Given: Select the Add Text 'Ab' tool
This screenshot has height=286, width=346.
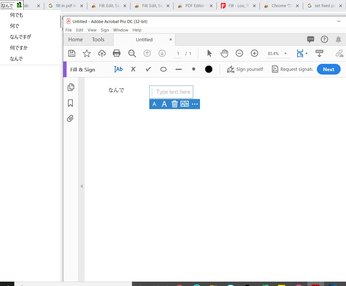Looking at the screenshot, I should [118, 69].
